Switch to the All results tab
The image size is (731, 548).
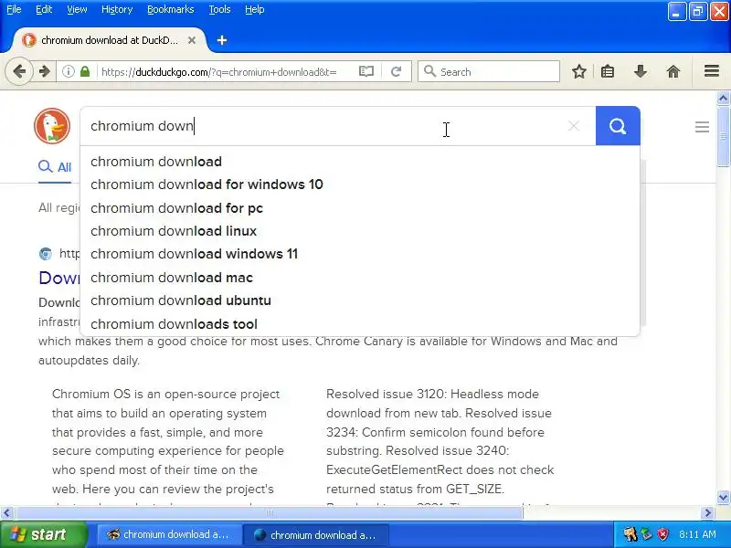coord(55,167)
